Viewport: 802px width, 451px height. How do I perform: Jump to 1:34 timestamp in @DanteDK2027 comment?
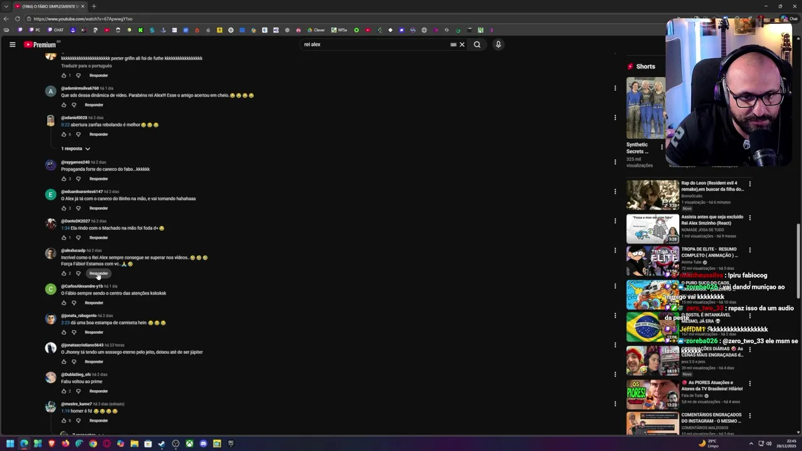[65, 228]
